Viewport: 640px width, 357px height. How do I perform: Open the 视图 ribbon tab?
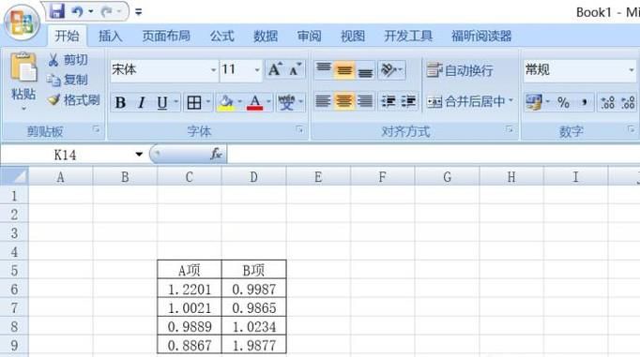pos(353,36)
